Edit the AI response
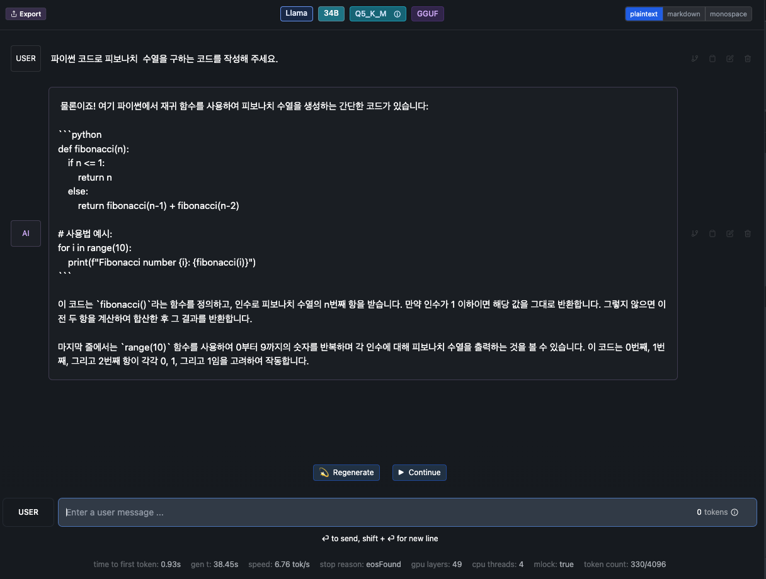 pyautogui.click(x=730, y=233)
